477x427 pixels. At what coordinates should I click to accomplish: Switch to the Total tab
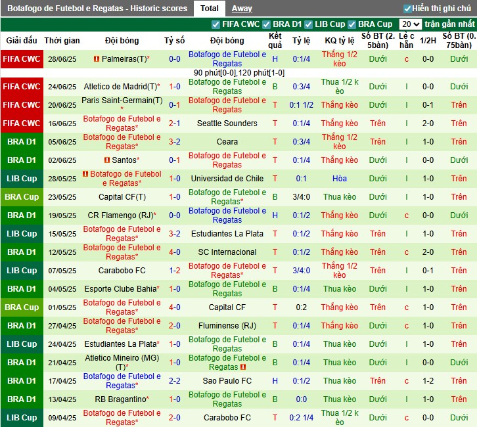point(210,8)
